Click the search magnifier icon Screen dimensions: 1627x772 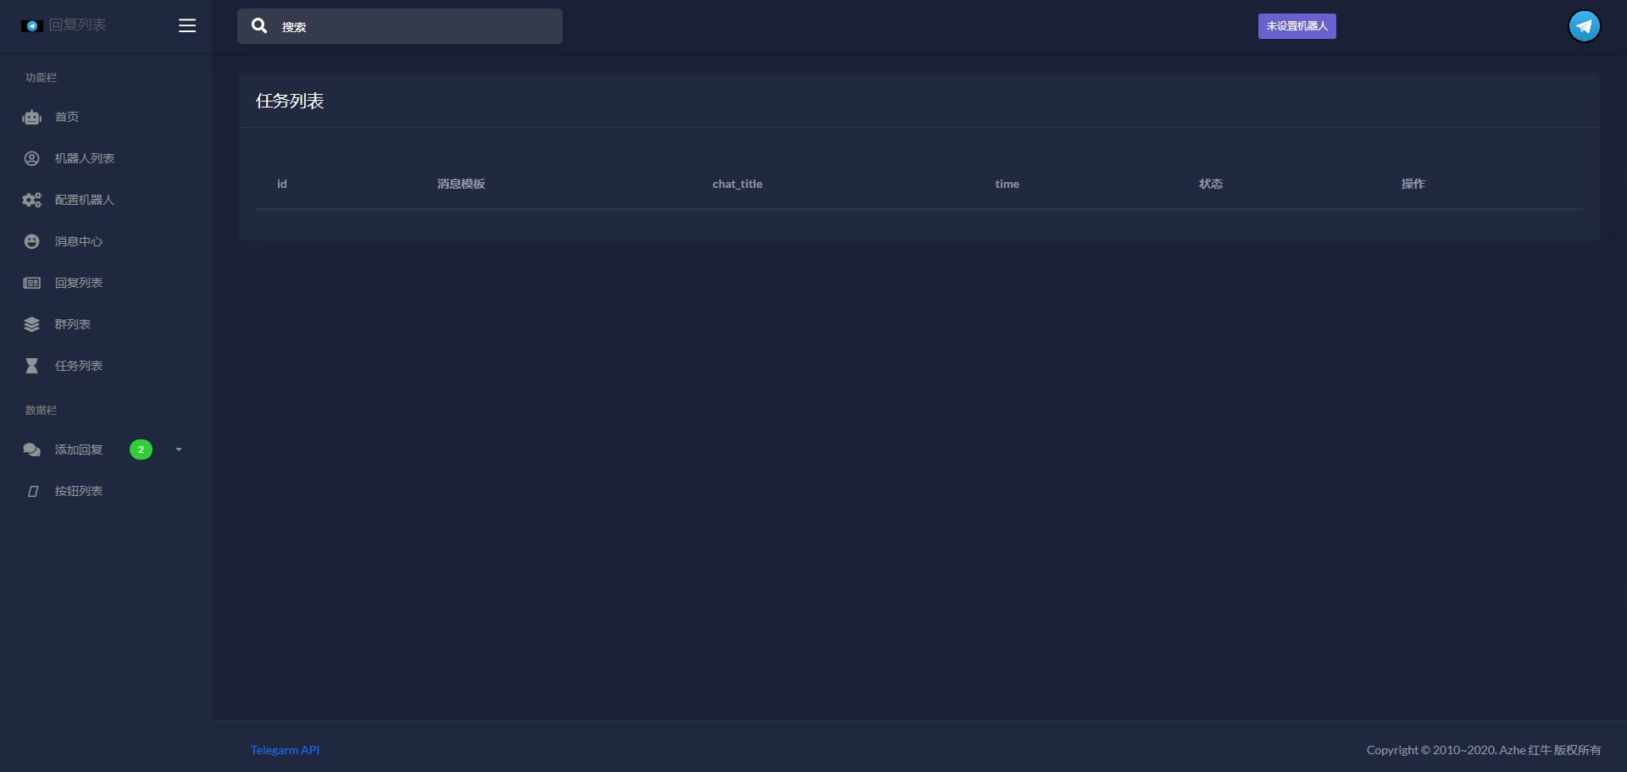point(259,26)
